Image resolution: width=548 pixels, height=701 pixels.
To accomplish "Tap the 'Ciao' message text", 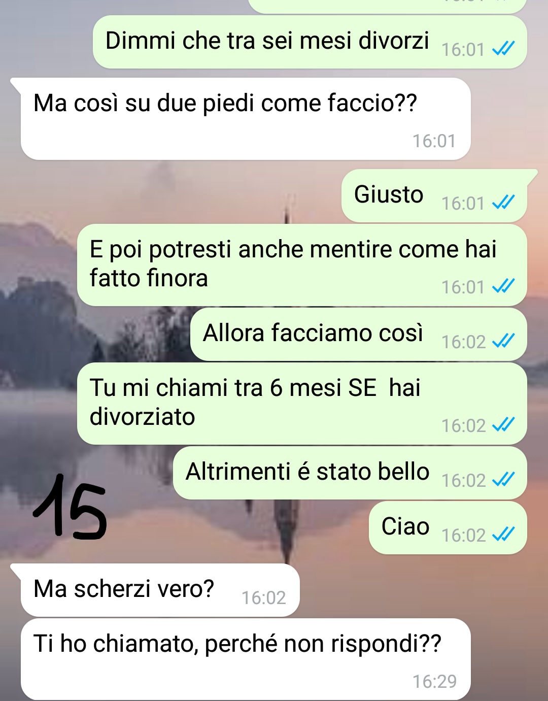I will pos(405,526).
